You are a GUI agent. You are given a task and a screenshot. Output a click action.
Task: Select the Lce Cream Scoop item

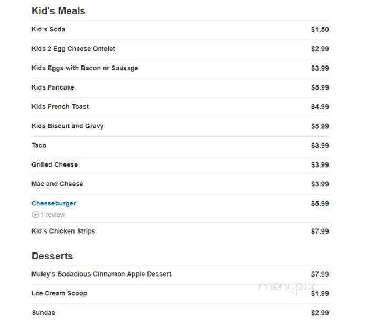[x=59, y=293]
